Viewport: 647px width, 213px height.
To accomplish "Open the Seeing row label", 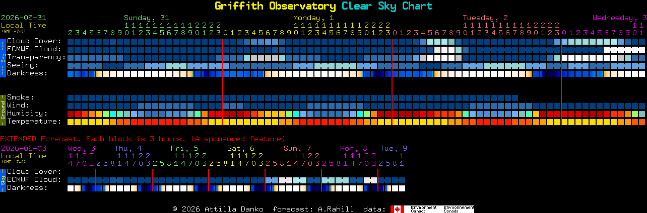I will pyautogui.click(x=23, y=65).
